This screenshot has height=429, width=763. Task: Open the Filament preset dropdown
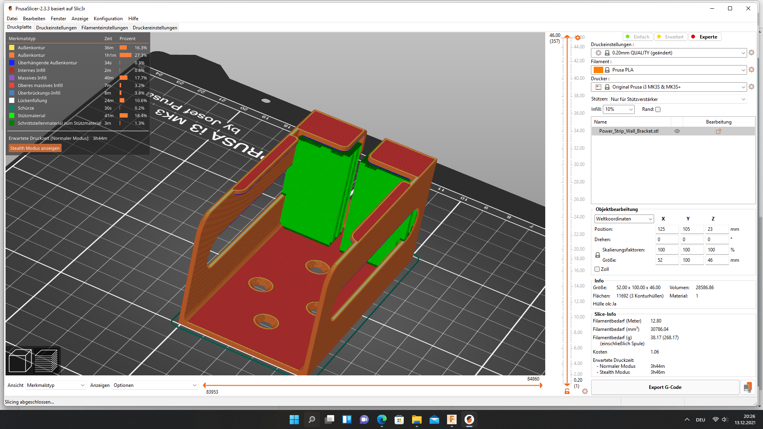(669, 70)
